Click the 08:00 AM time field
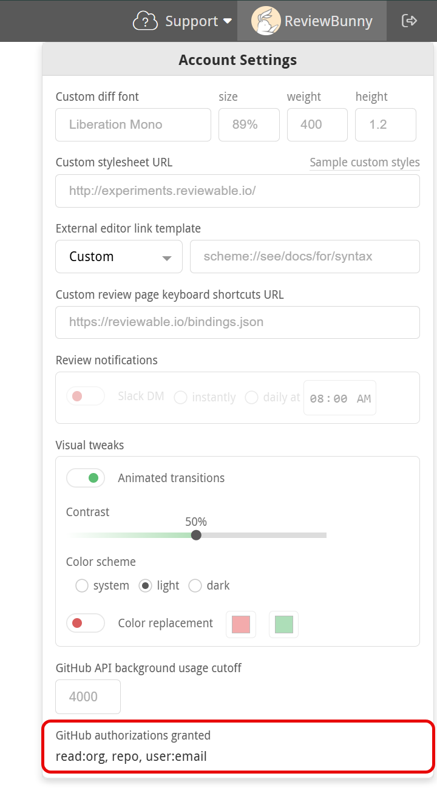 [339, 397]
